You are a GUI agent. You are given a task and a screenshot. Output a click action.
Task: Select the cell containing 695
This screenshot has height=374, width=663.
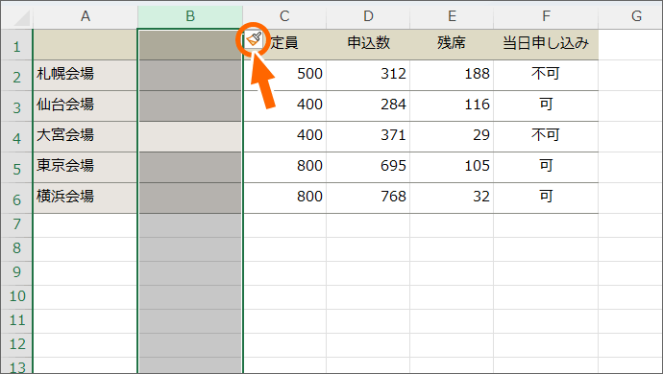tap(368, 168)
